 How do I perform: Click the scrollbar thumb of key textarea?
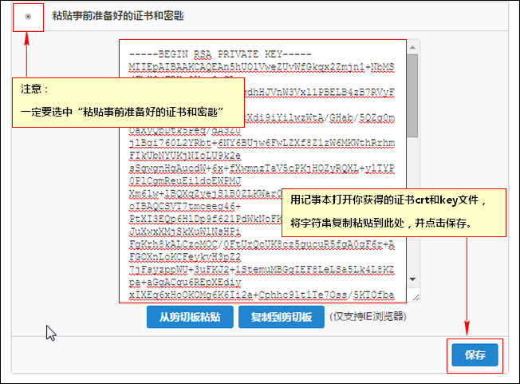click(x=412, y=96)
